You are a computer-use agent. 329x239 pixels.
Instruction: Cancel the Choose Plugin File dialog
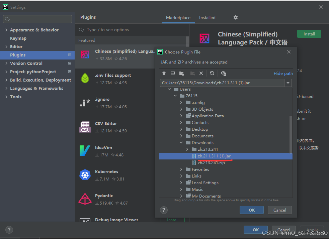pos(279,210)
